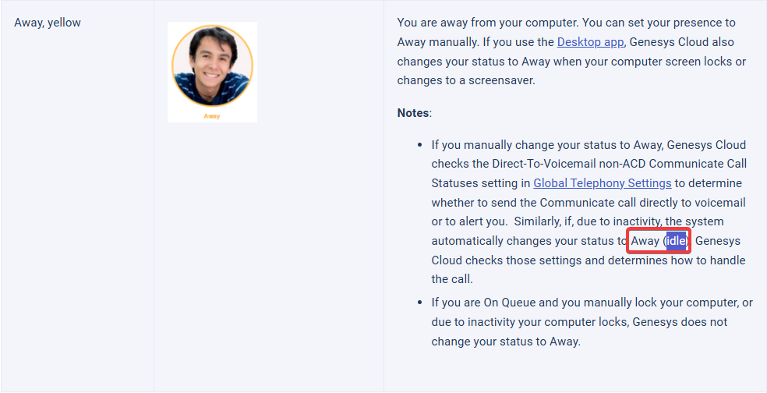The height and width of the screenshot is (393, 767).
Task: Click the highlighted word idle
Action: [677, 242]
